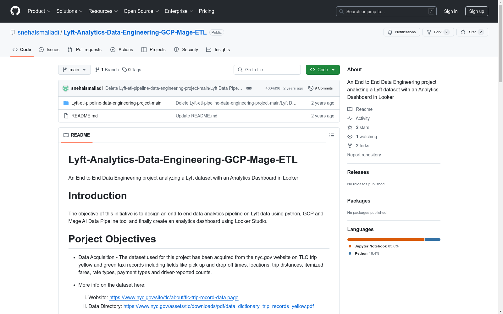Select the Code tab
The height and width of the screenshot is (314, 503).
click(22, 50)
